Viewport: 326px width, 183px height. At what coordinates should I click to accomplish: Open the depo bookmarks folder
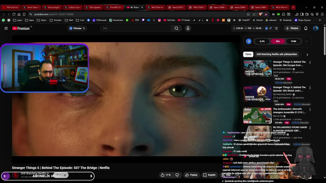click(x=29, y=20)
